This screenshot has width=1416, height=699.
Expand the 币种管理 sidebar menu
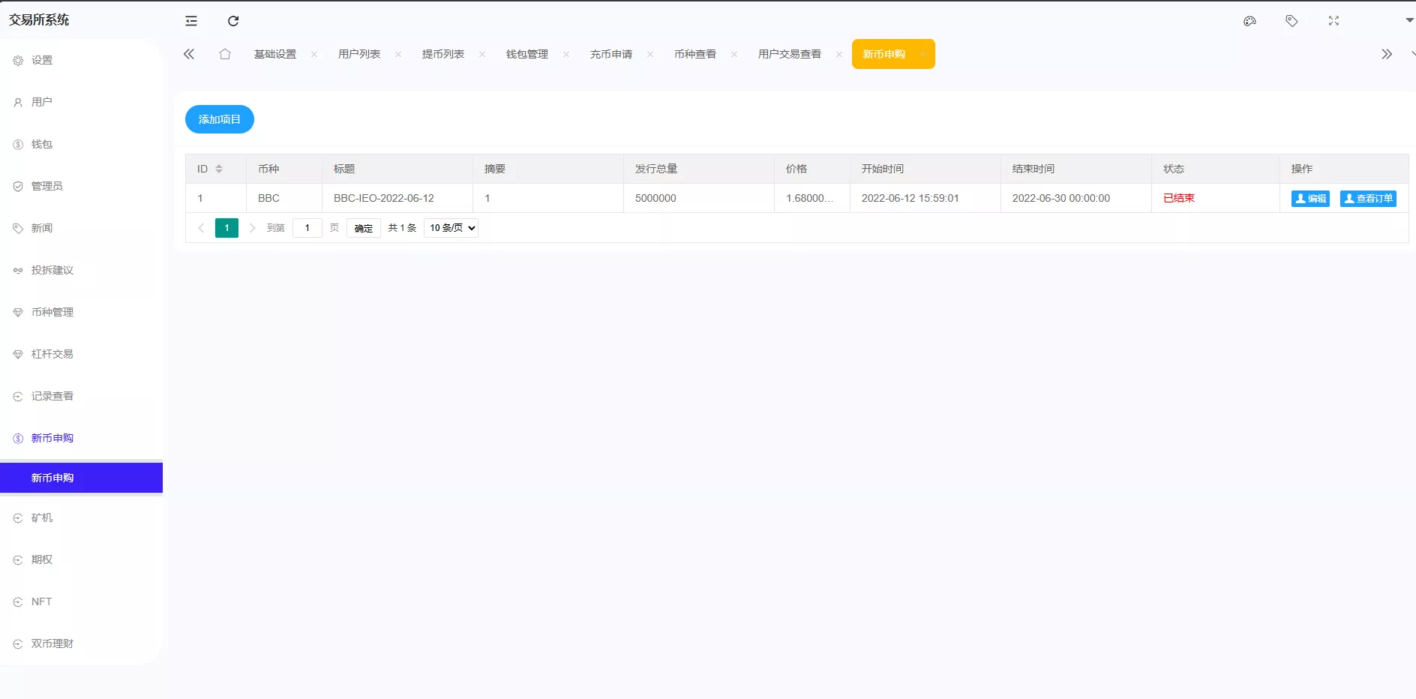click(x=52, y=312)
